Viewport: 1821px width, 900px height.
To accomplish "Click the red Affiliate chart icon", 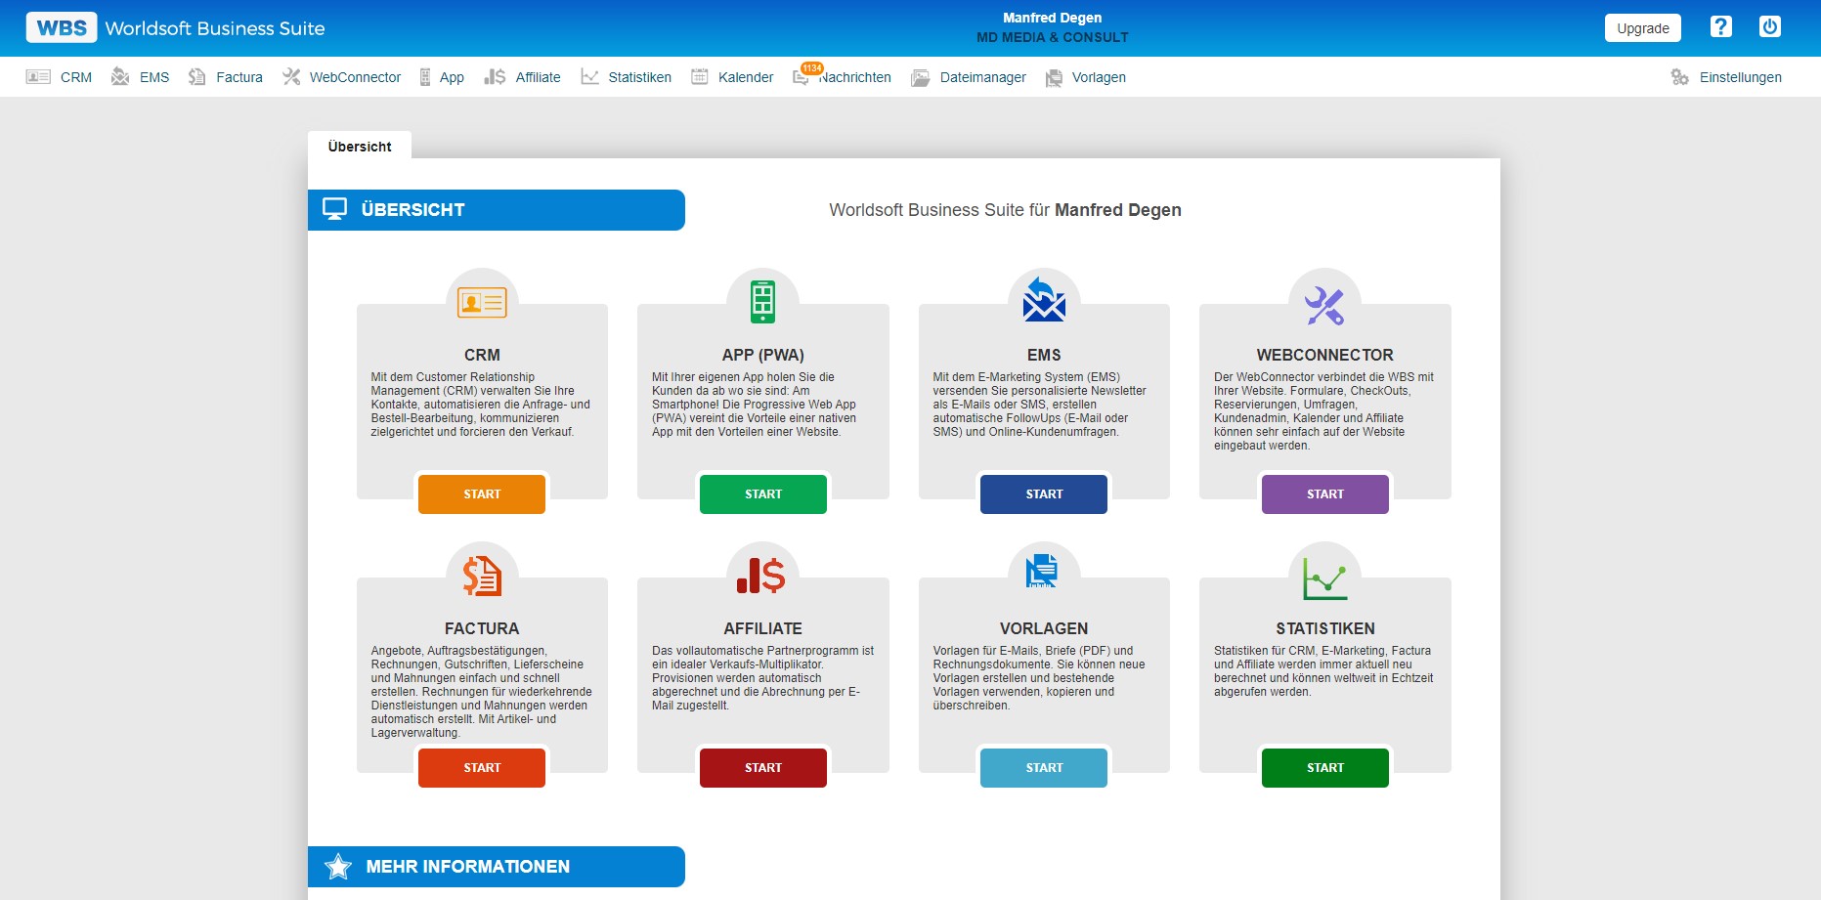I will click(761, 576).
